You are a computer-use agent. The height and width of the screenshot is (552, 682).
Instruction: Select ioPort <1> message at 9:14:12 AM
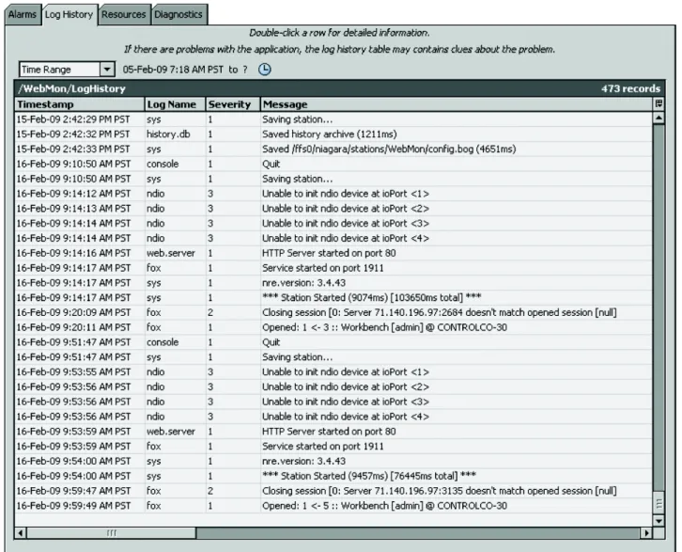point(346,194)
